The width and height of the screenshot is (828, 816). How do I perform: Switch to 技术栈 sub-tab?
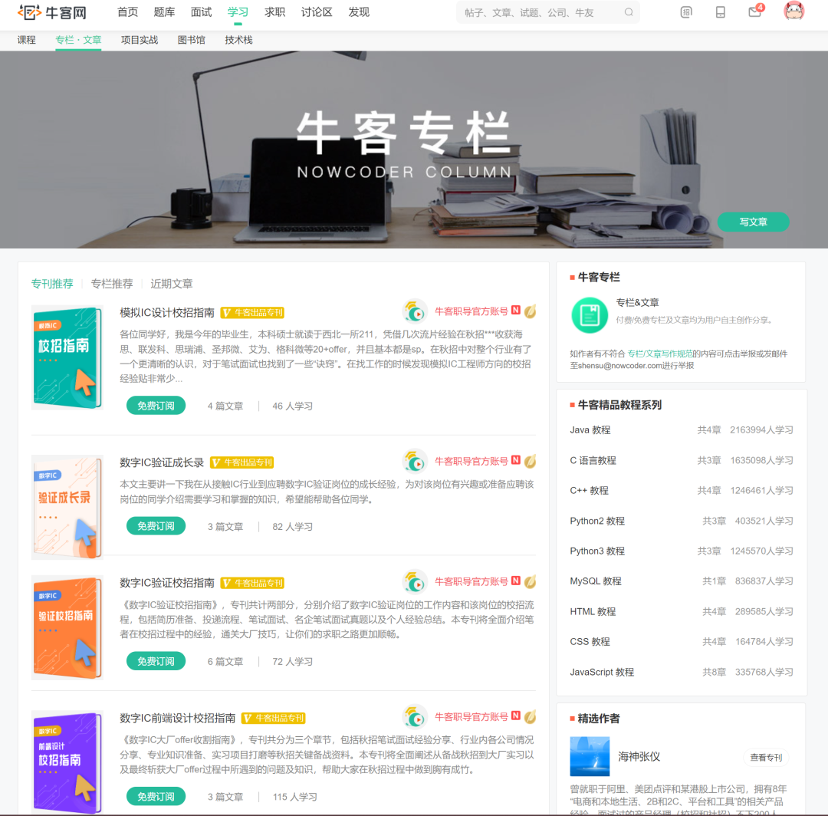[238, 40]
